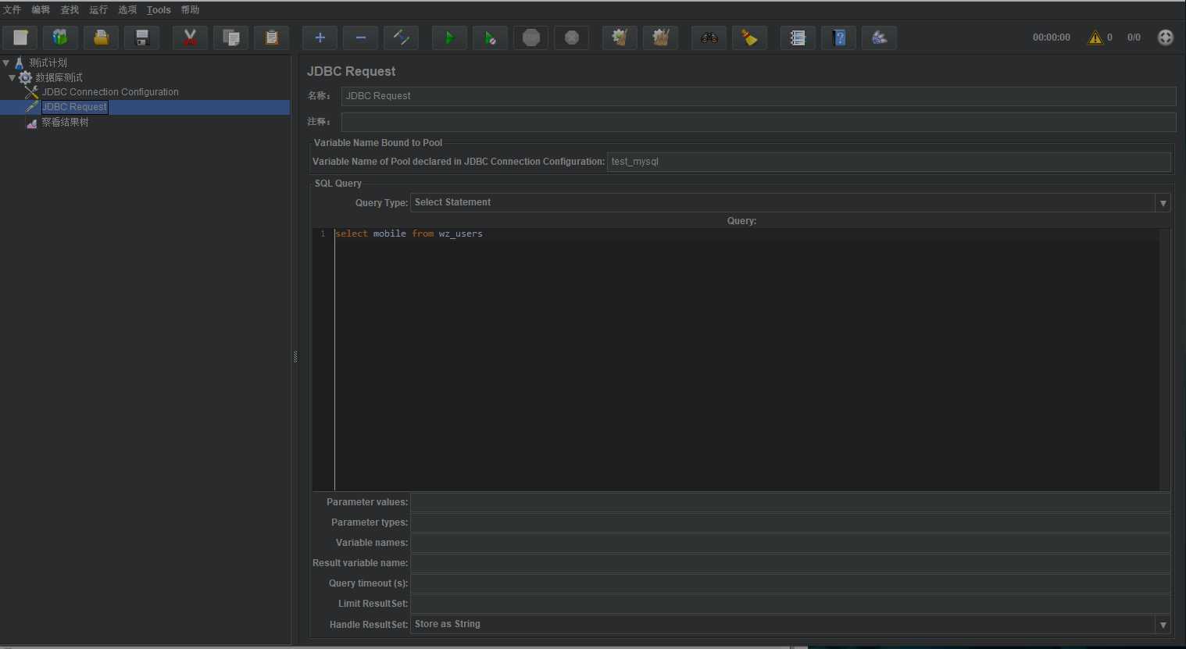Paste clipboard icon

[x=271, y=37]
